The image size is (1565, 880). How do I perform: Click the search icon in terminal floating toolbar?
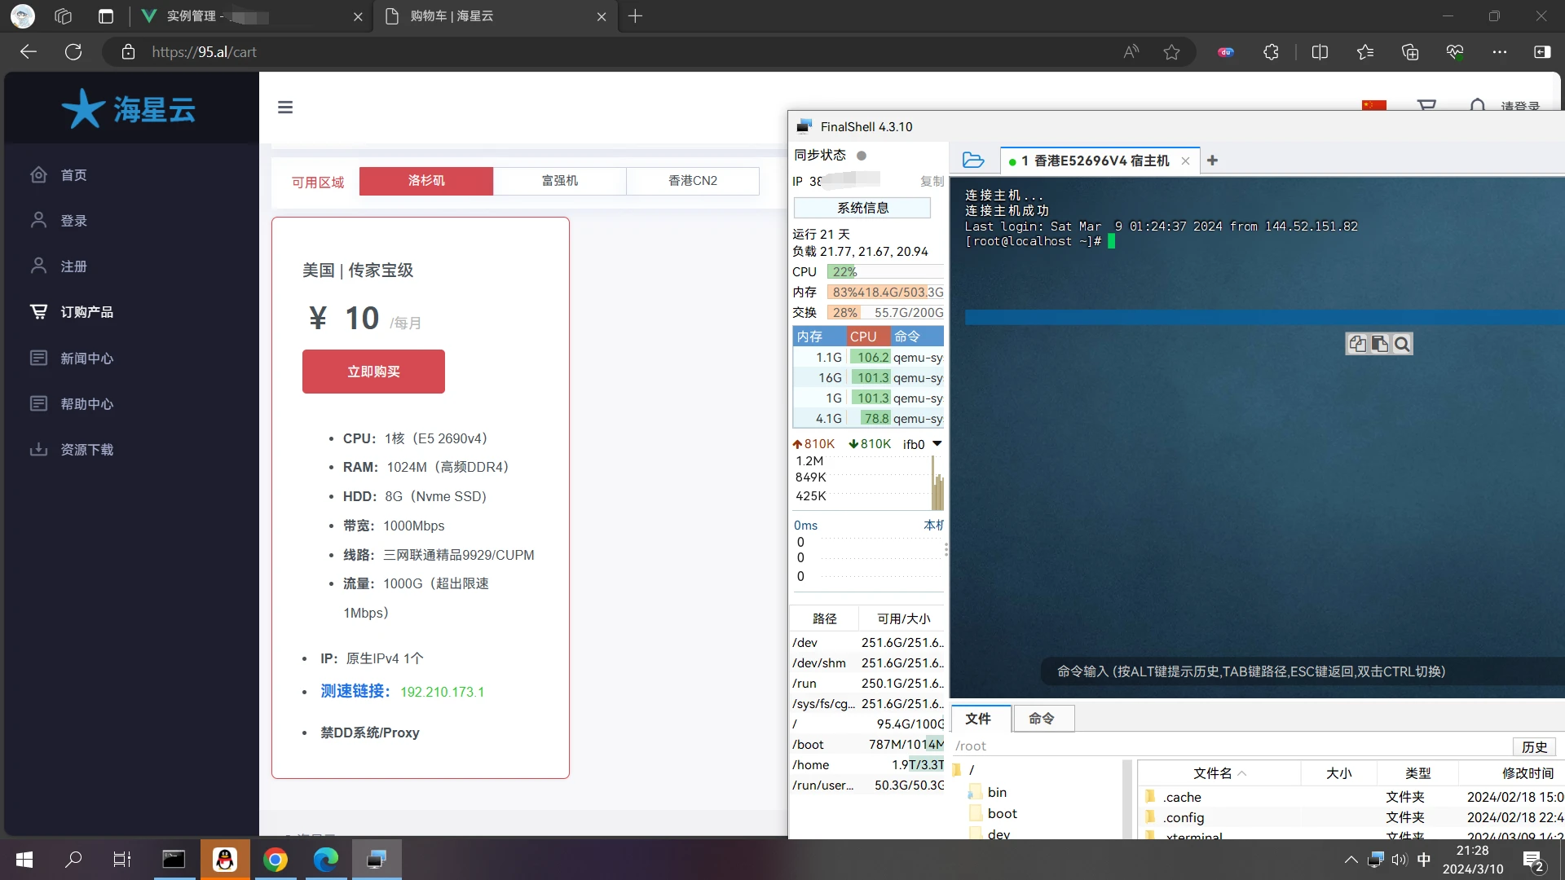(x=1402, y=344)
